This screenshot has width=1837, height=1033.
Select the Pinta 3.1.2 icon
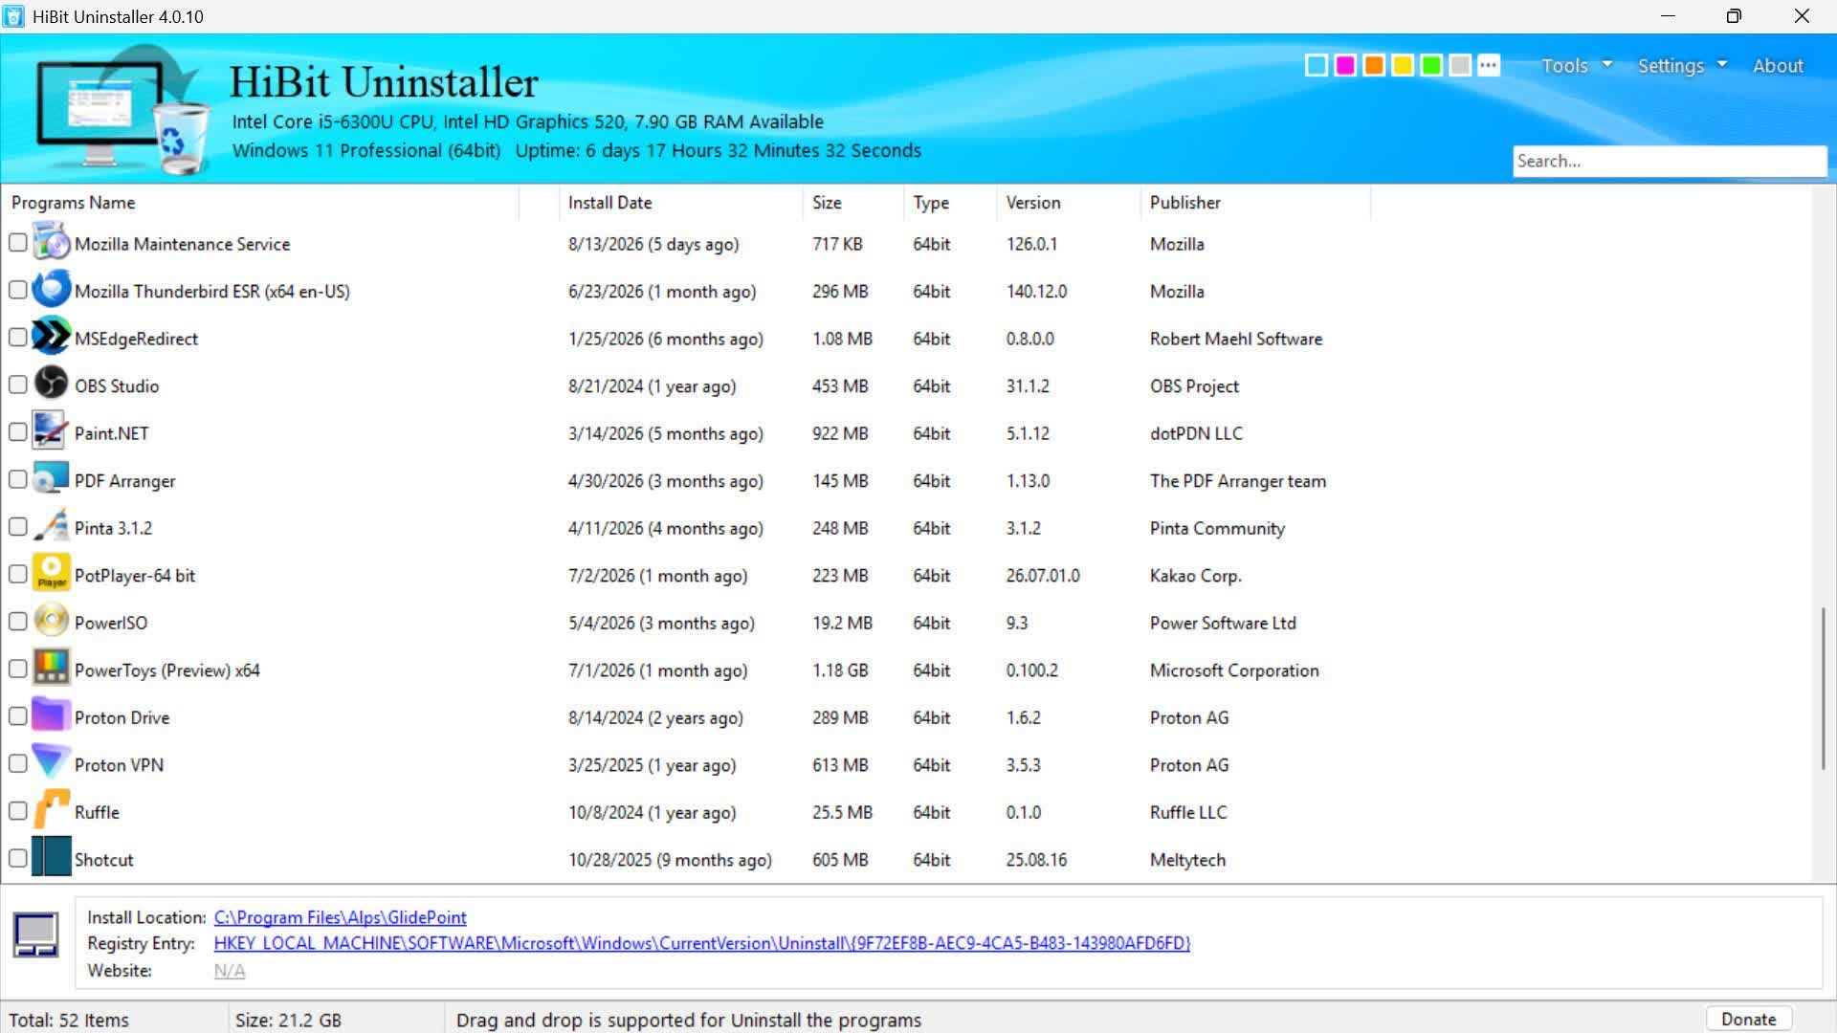click(x=52, y=527)
